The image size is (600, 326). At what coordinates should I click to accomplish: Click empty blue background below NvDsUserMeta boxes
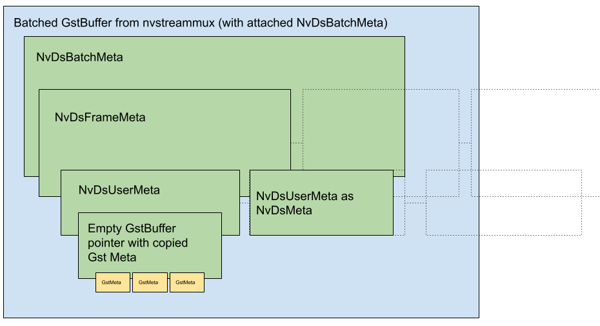click(x=323, y=278)
